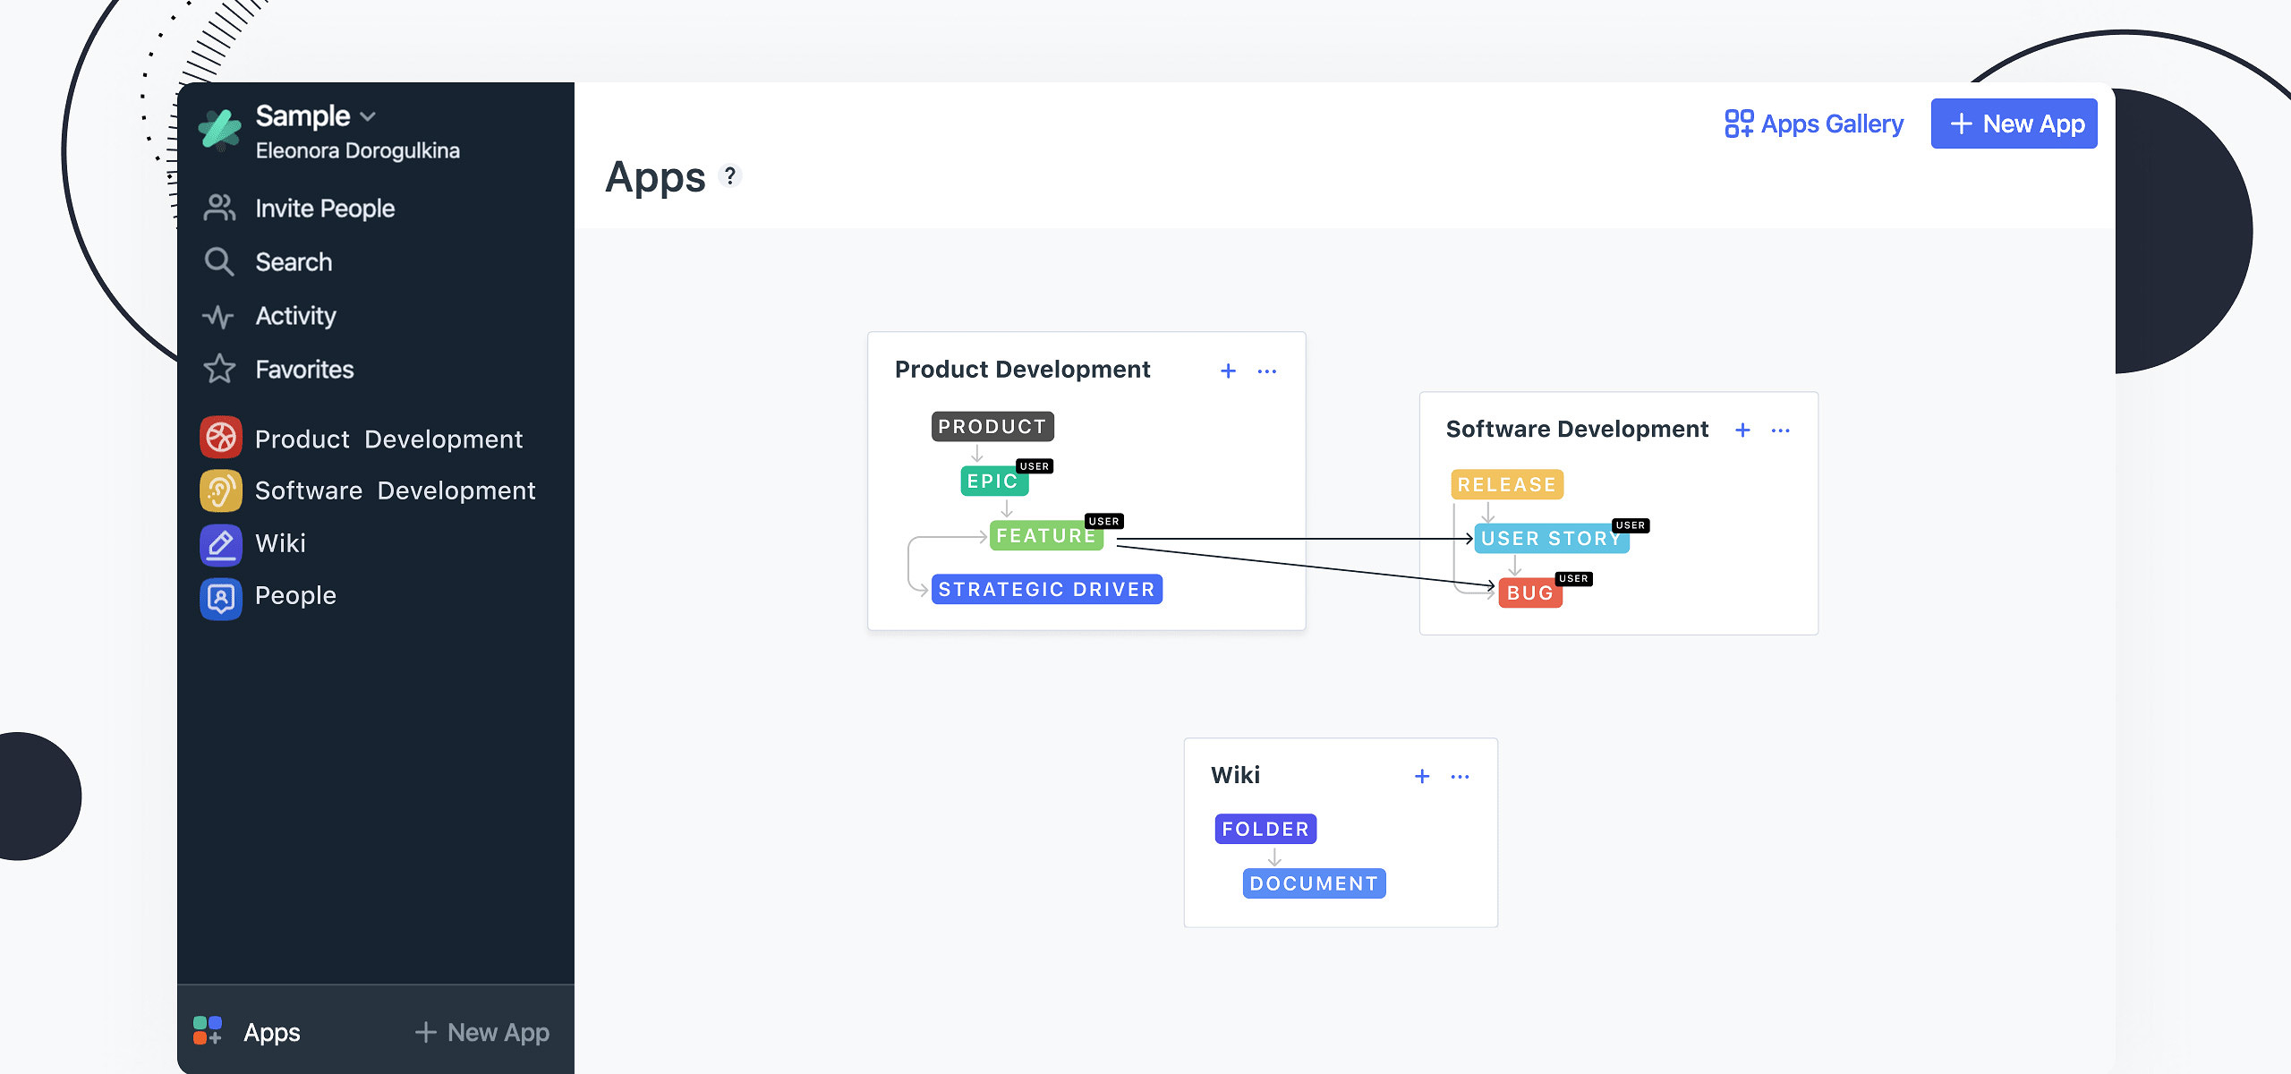Image resolution: width=2291 pixels, height=1074 pixels.
Task: Open Product Development card's three-dot menu
Action: [x=1266, y=371]
